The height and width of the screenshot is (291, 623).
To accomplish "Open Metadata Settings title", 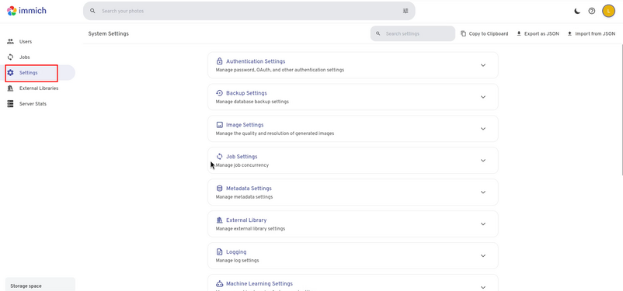I will click(249, 188).
